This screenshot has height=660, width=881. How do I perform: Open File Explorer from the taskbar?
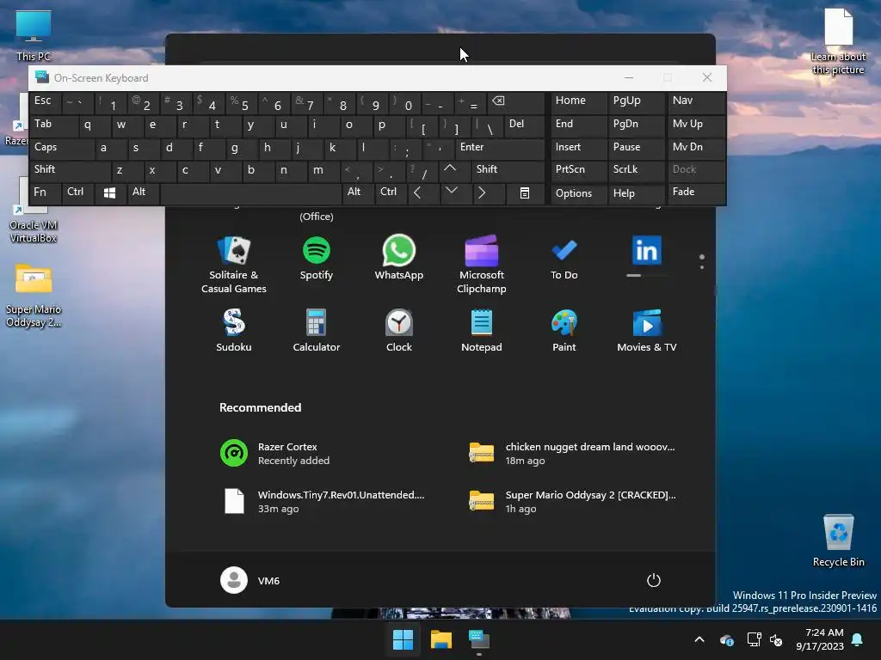tap(441, 639)
